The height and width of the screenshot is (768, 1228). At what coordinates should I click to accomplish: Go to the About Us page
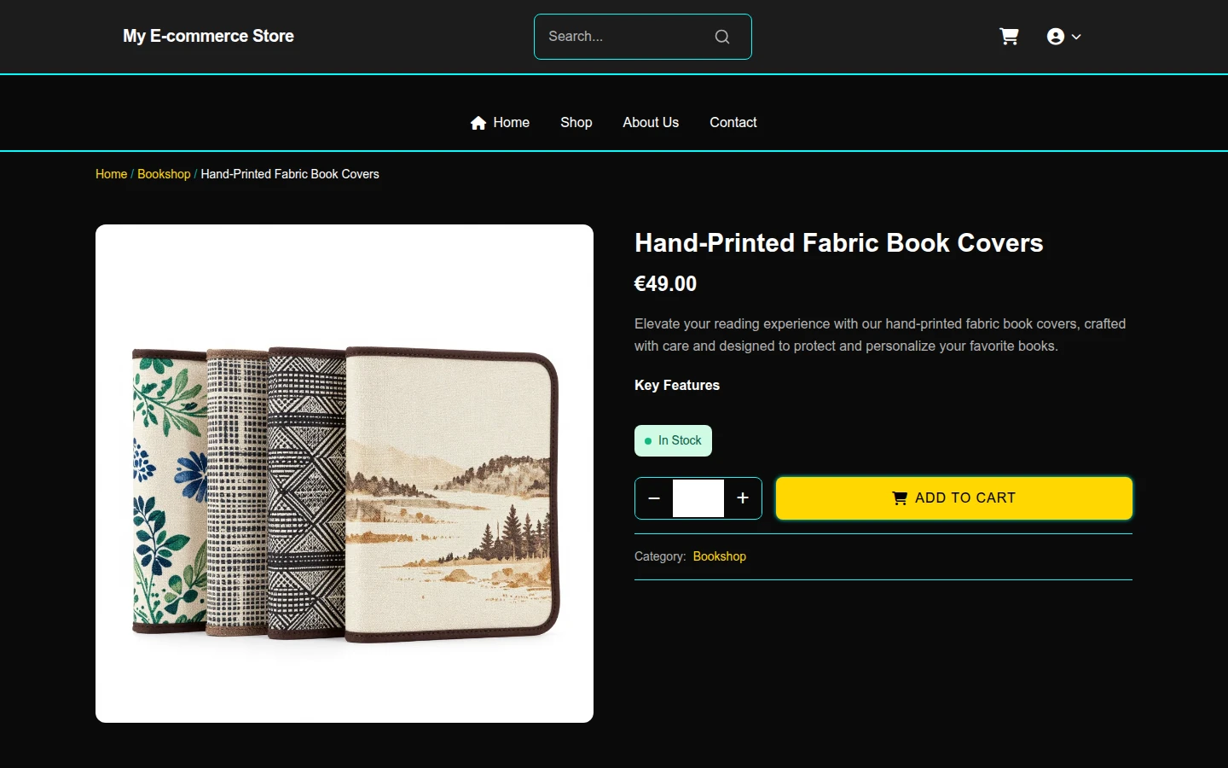[651, 123]
